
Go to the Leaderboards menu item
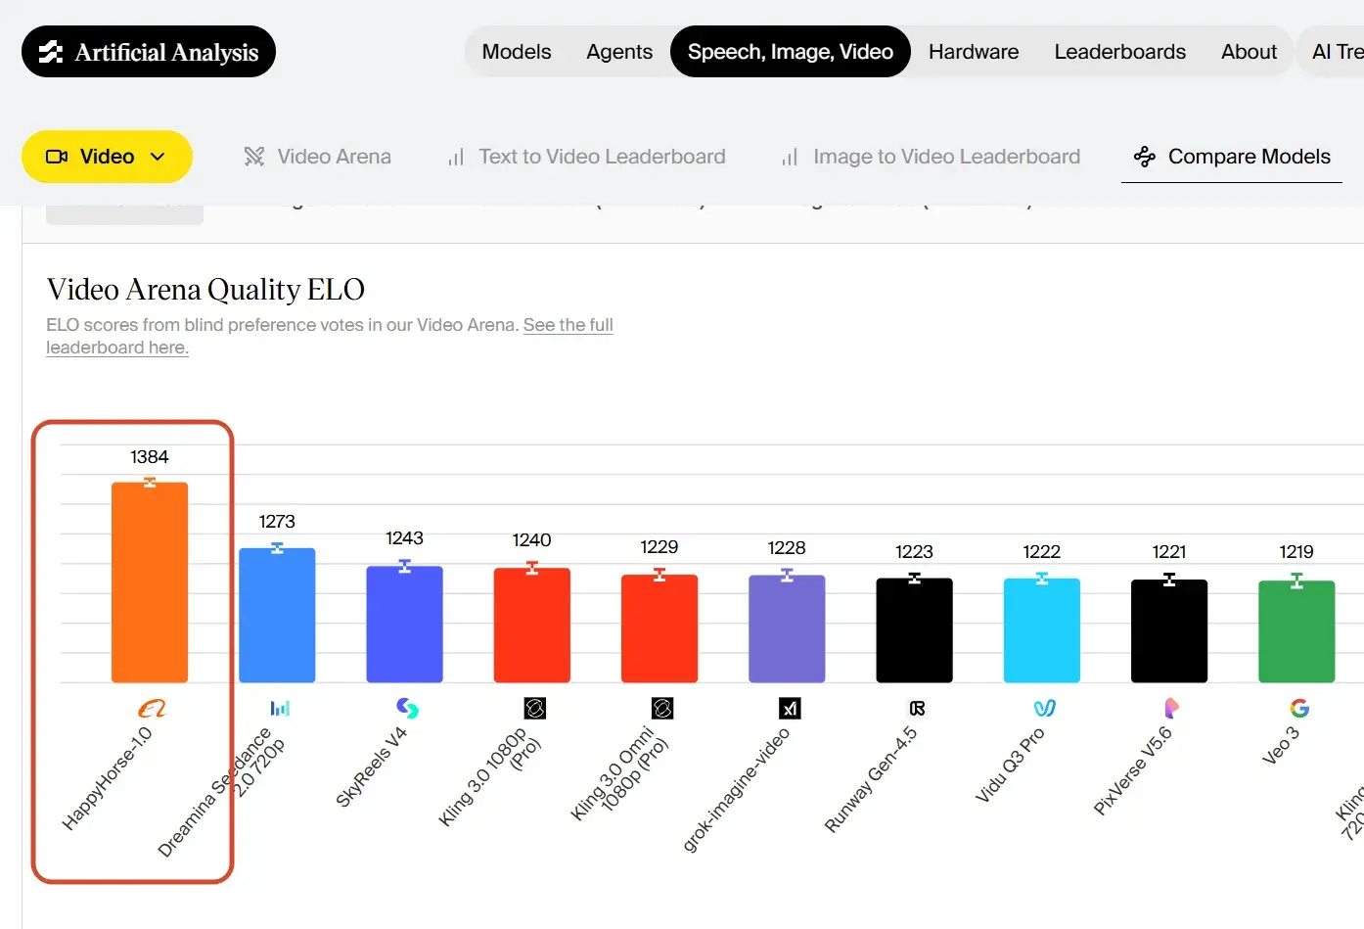tap(1119, 52)
